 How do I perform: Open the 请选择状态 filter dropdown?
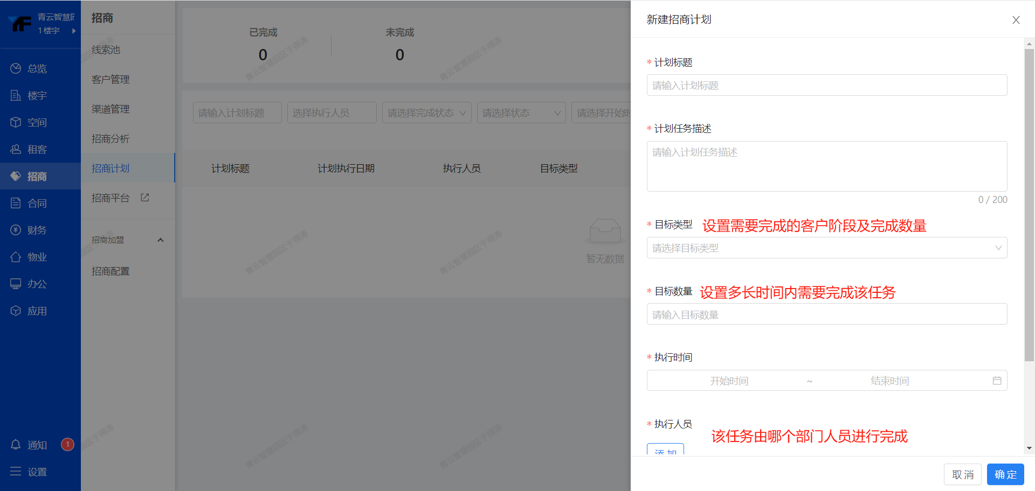[x=521, y=113]
